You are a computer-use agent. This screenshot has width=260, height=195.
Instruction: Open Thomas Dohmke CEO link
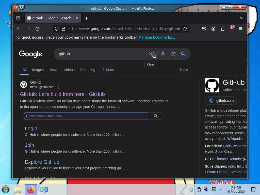(x=228, y=159)
